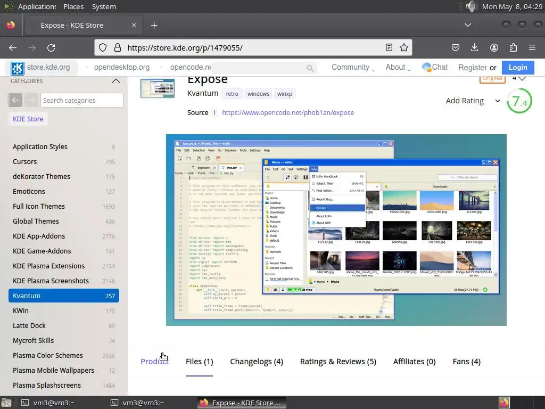Click the retro tag
The width and height of the screenshot is (545, 409).
click(232, 94)
